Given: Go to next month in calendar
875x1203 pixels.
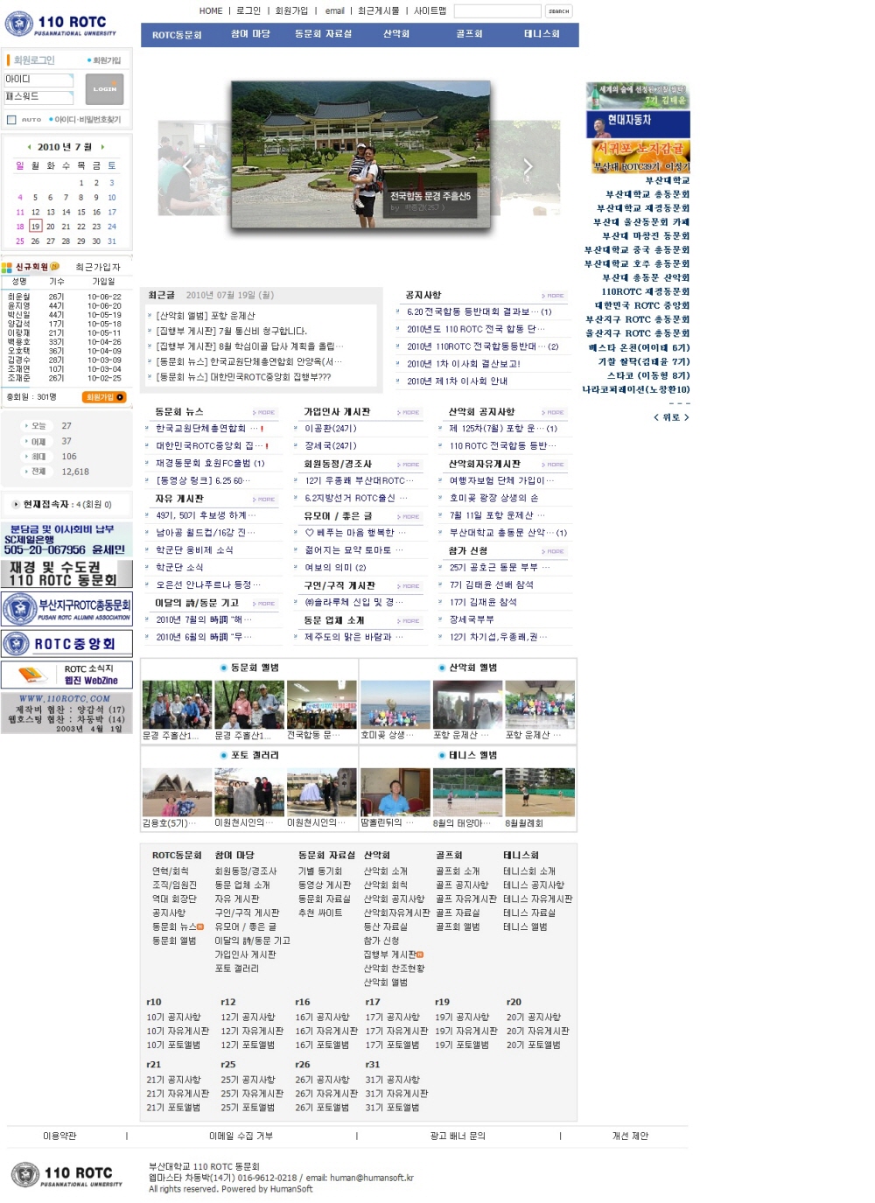Looking at the screenshot, I should [103, 147].
